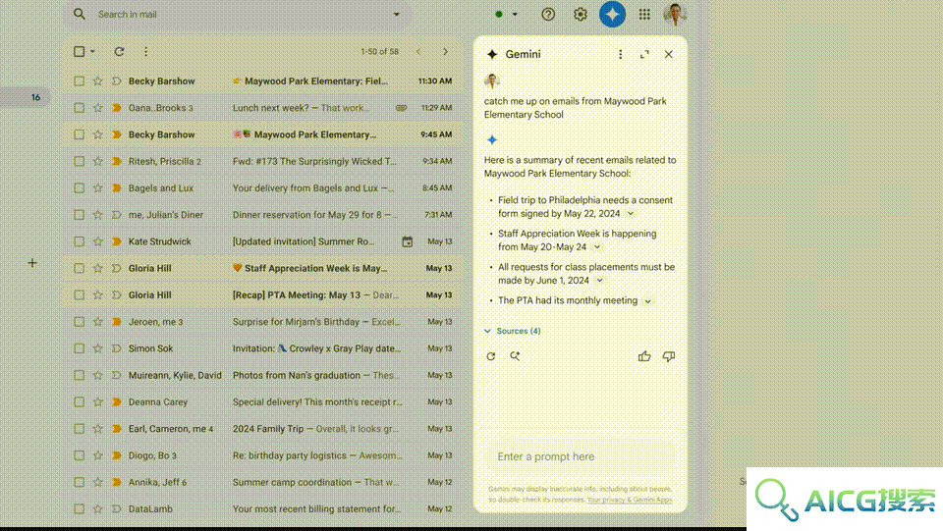The height and width of the screenshot is (531, 943).
Task: Go to older messages page
Action: 446,52
